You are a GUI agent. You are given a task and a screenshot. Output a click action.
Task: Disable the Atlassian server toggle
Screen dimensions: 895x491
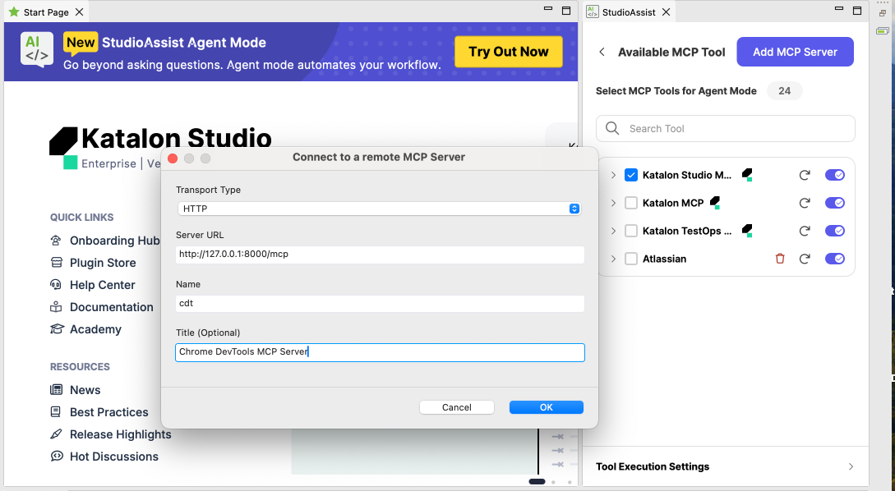pyautogui.click(x=834, y=258)
